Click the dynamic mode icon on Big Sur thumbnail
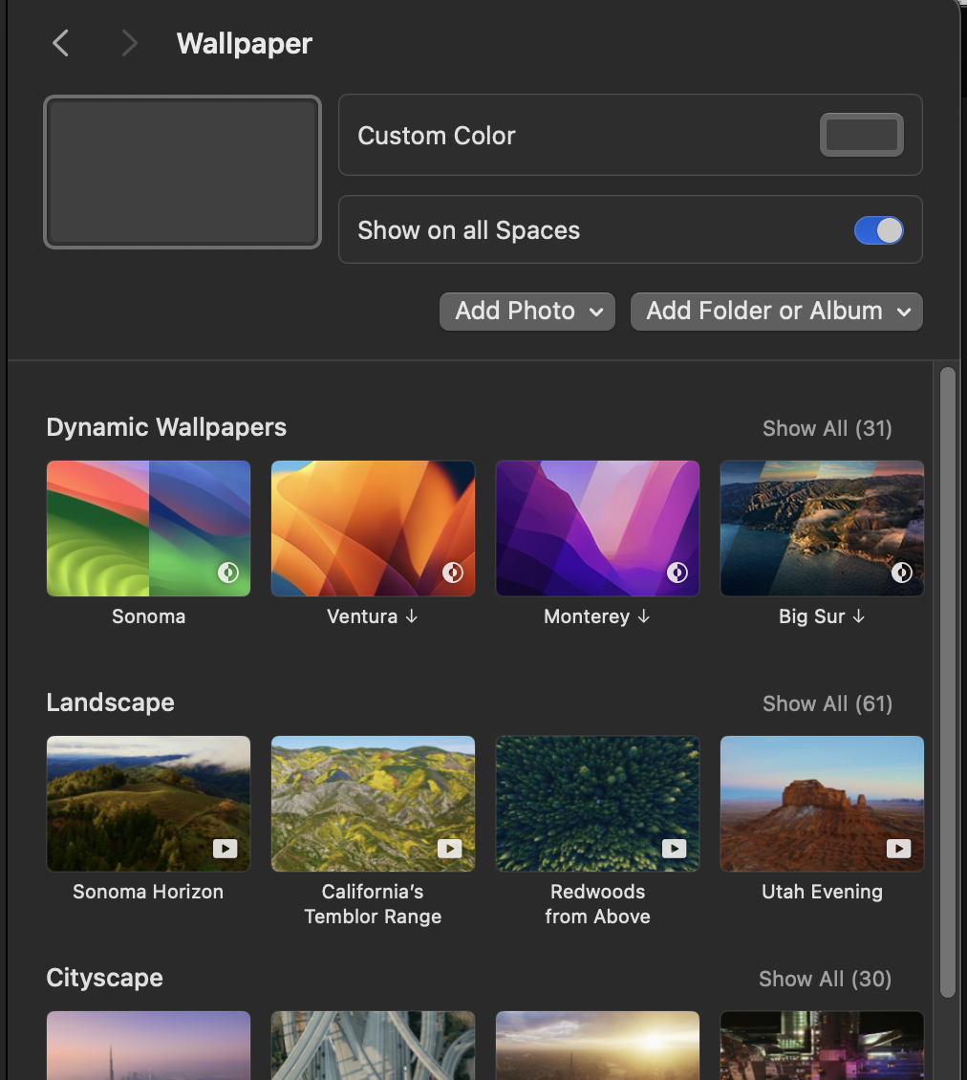The width and height of the screenshot is (967, 1080). pos(902,572)
